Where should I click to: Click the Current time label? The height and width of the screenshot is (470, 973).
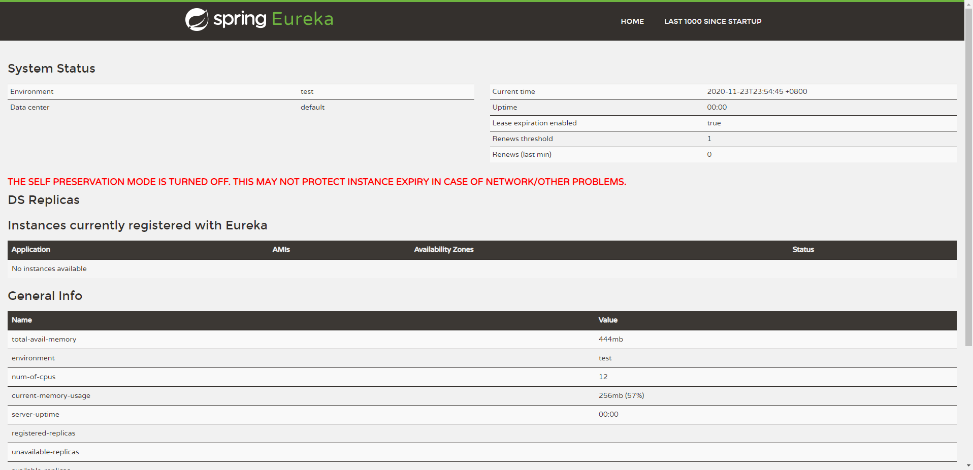(x=513, y=91)
